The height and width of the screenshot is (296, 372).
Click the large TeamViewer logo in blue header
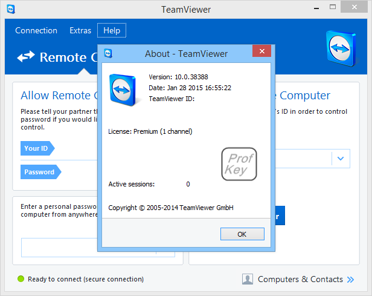pyautogui.click(x=341, y=48)
